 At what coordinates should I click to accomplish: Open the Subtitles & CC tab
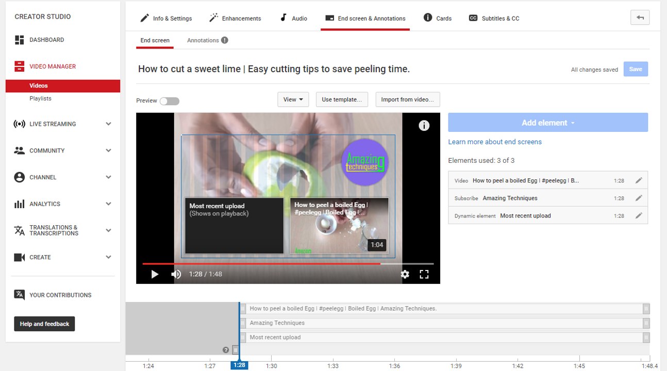[494, 18]
